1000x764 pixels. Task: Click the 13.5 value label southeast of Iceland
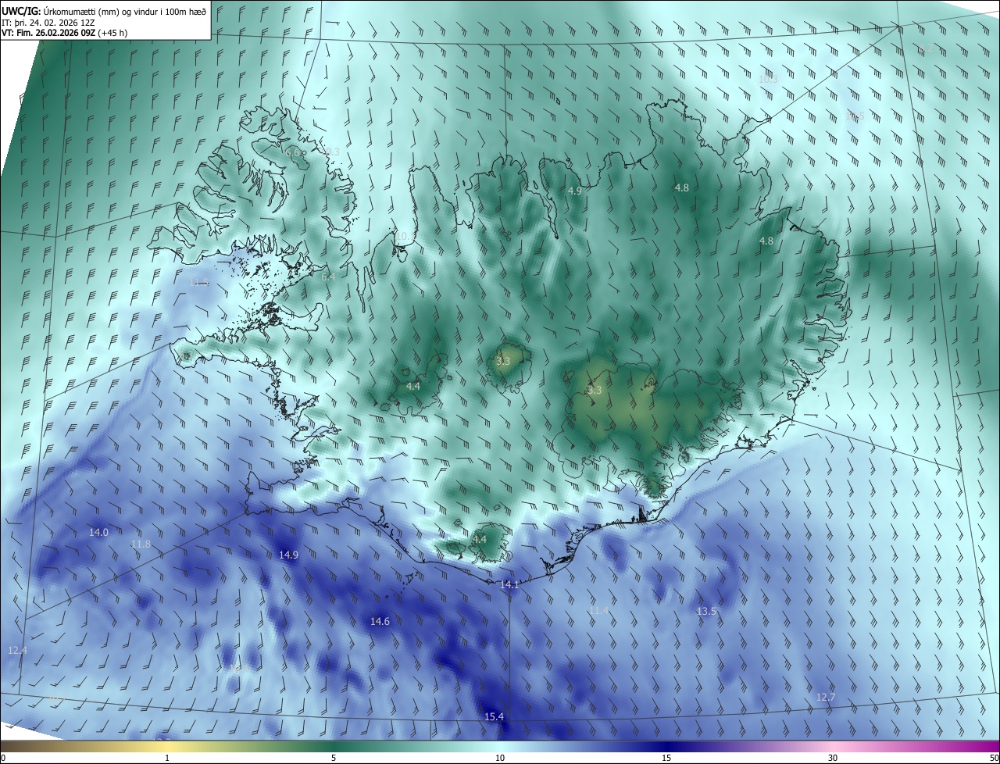(x=706, y=611)
